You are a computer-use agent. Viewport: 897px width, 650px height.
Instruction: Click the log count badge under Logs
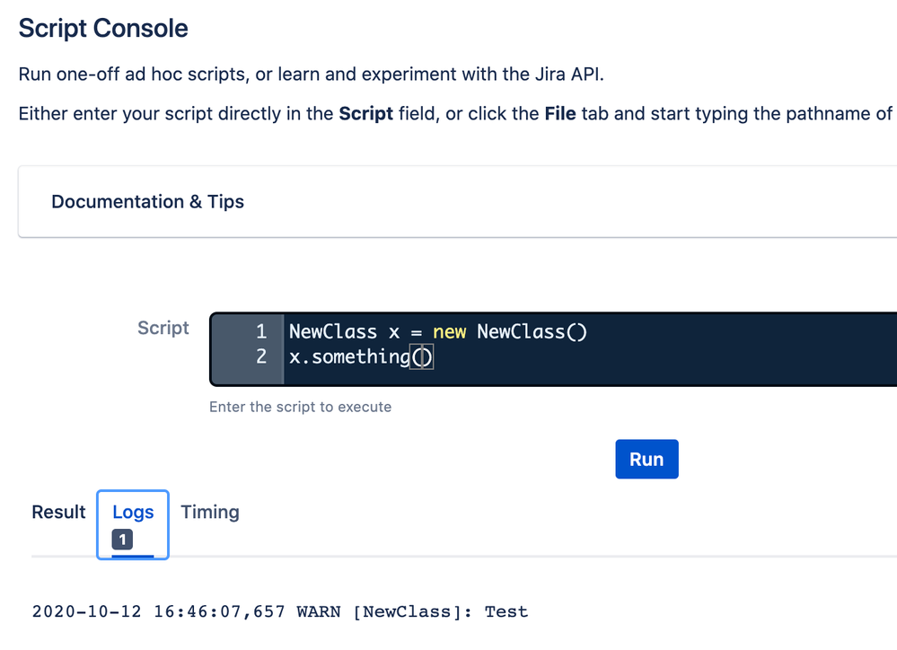point(123,540)
